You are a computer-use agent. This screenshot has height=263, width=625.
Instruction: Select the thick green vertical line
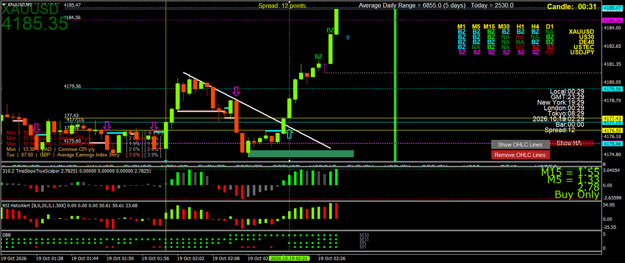[x=396, y=84]
